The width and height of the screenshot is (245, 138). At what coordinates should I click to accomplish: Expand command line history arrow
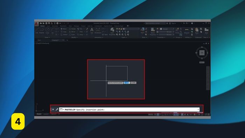point(198,110)
